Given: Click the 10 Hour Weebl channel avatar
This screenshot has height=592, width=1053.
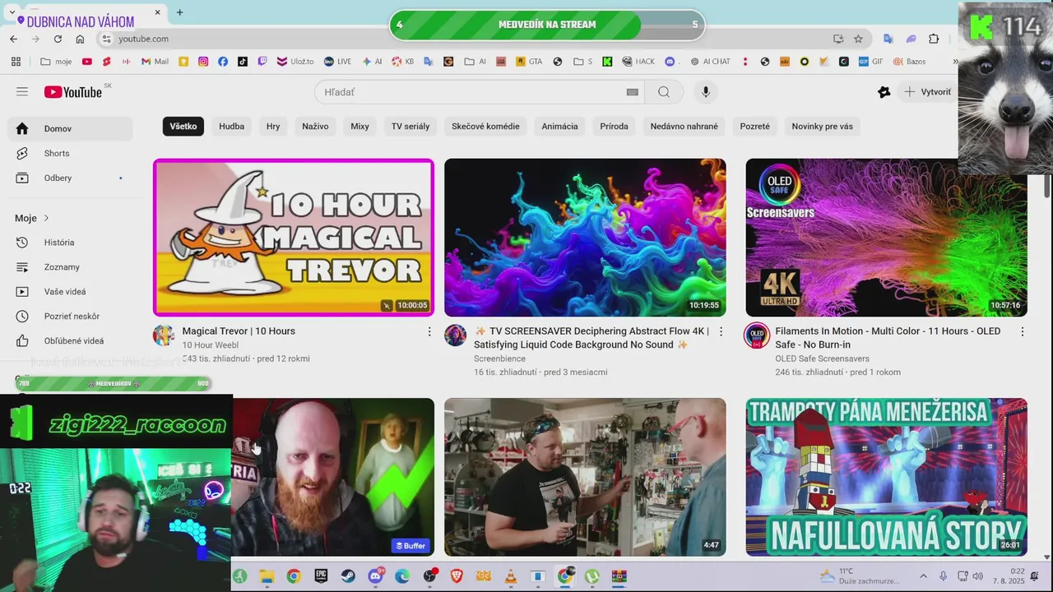Looking at the screenshot, I should click(164, 335).
